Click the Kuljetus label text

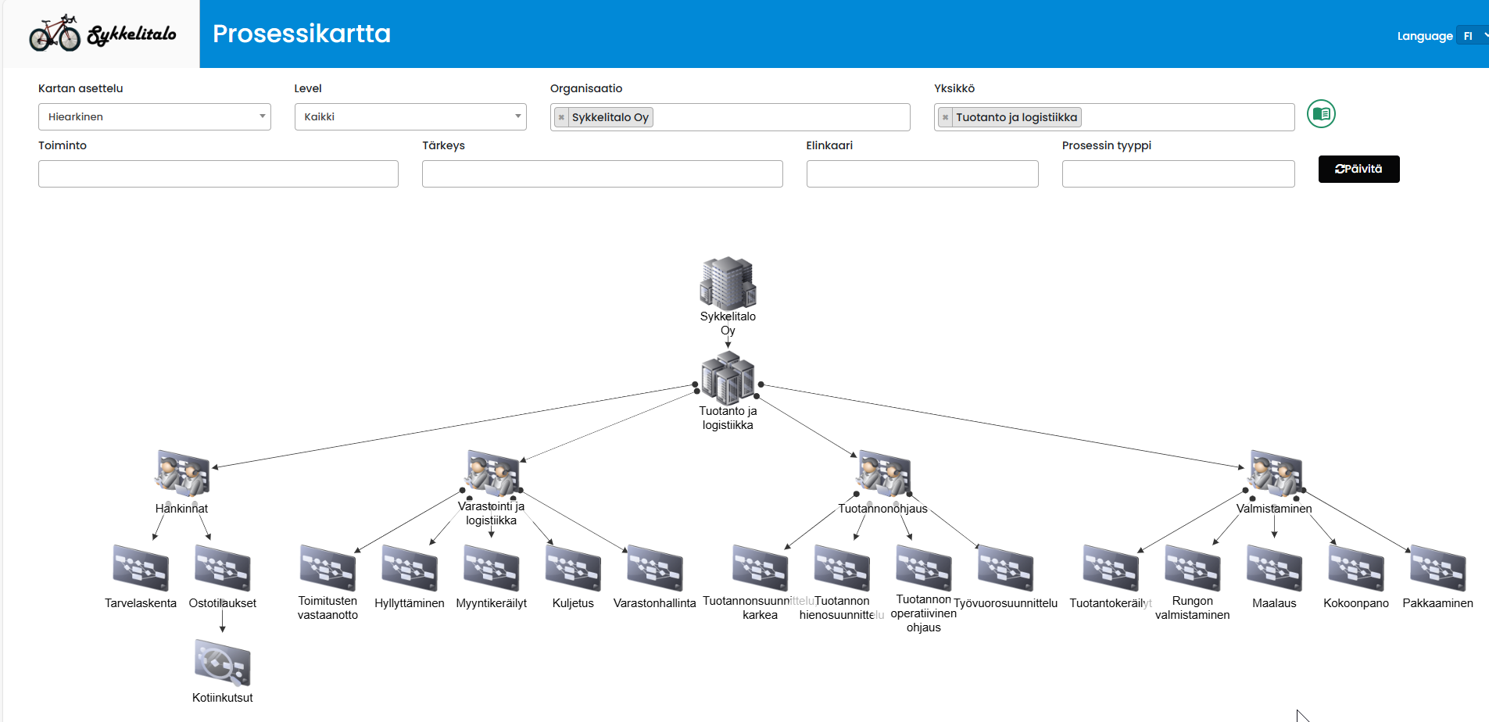574,603
